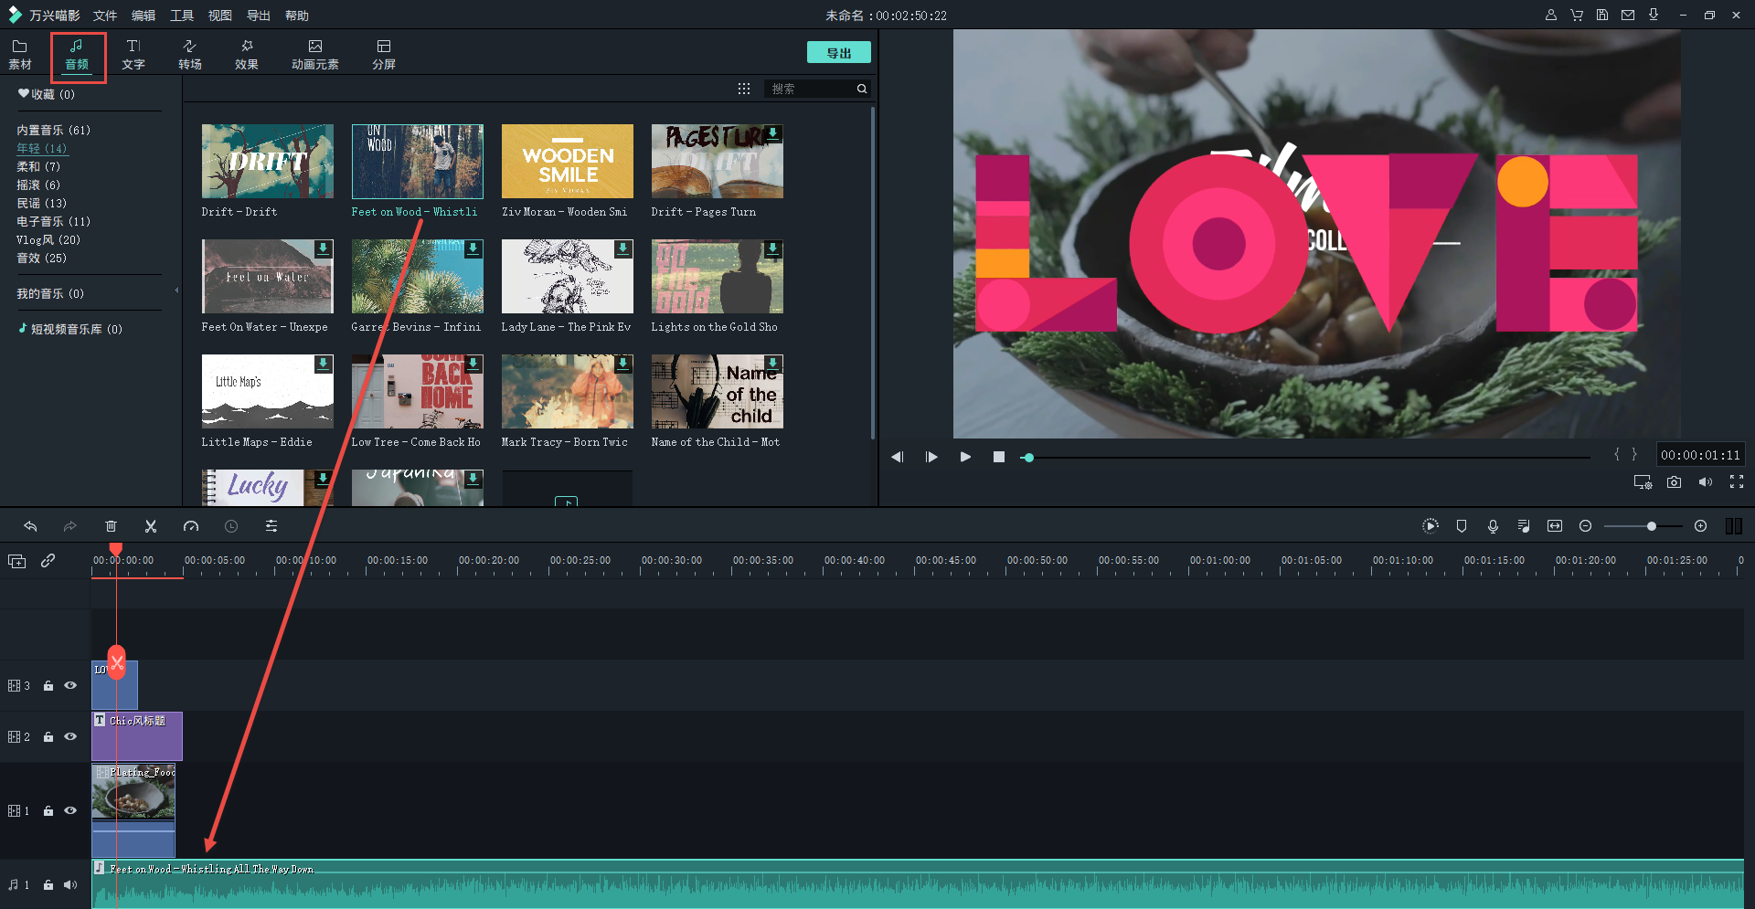Image resolution: width=1755 pixels, height=909 pixels.
Task: Click the scissors split icon in timeline toolbar
Action: point(151,526)
